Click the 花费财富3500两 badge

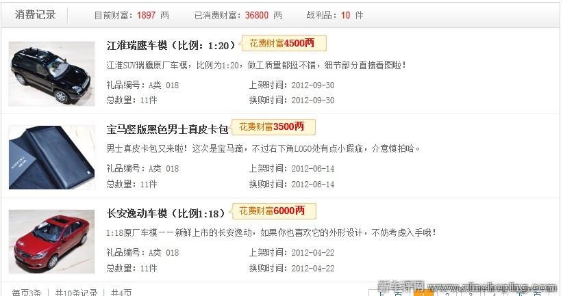(x=273, y=127)
